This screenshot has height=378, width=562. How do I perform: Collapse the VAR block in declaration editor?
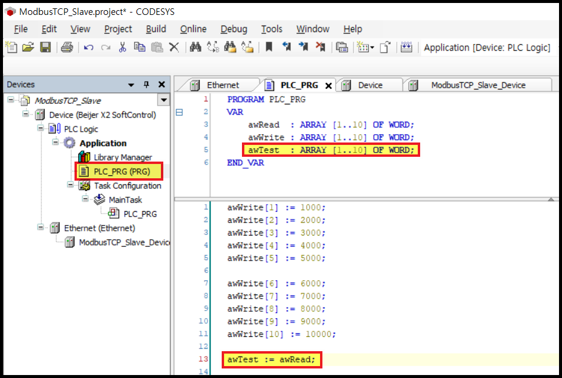(x=179, y=112)
